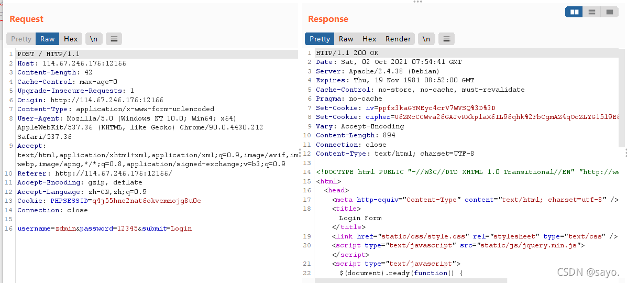The width and height of the screenshot is (627, 283).
Task: Click the Cache-Control: max-age=0 line
Action: [67, 82]
